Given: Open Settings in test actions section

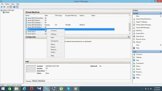Looking at the screenshot, I should pos(139,57).
